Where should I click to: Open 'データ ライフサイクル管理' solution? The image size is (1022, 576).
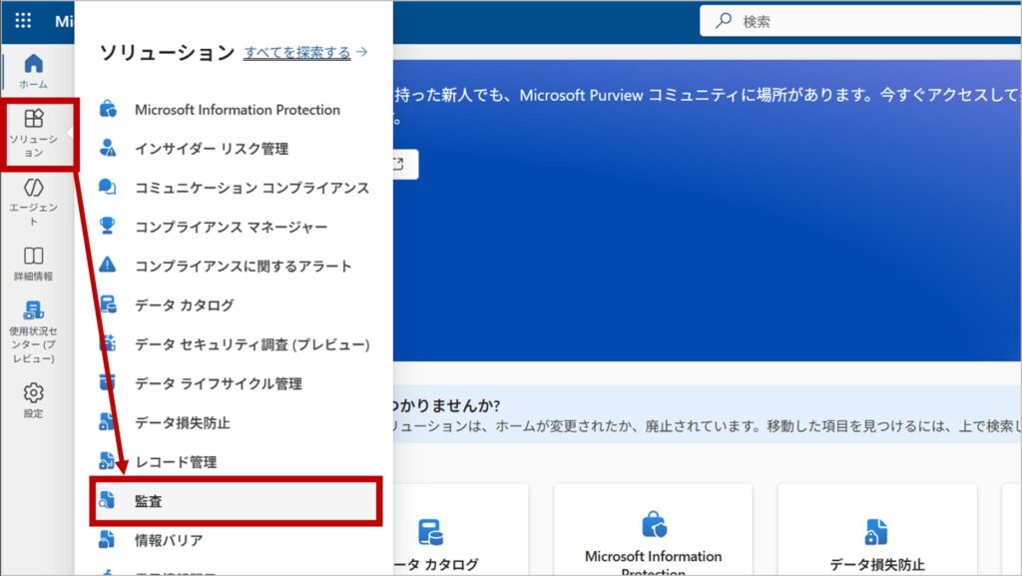218,383
